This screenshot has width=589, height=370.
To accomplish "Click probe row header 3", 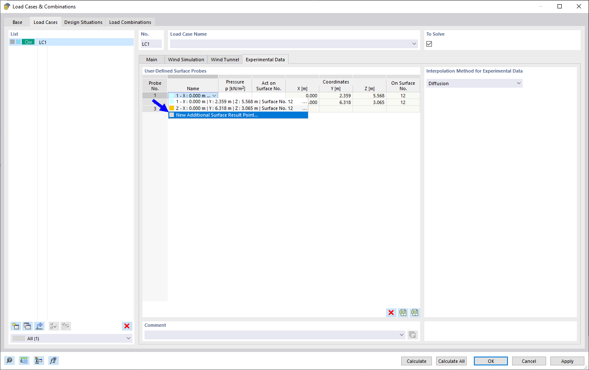I will (155, 109).
